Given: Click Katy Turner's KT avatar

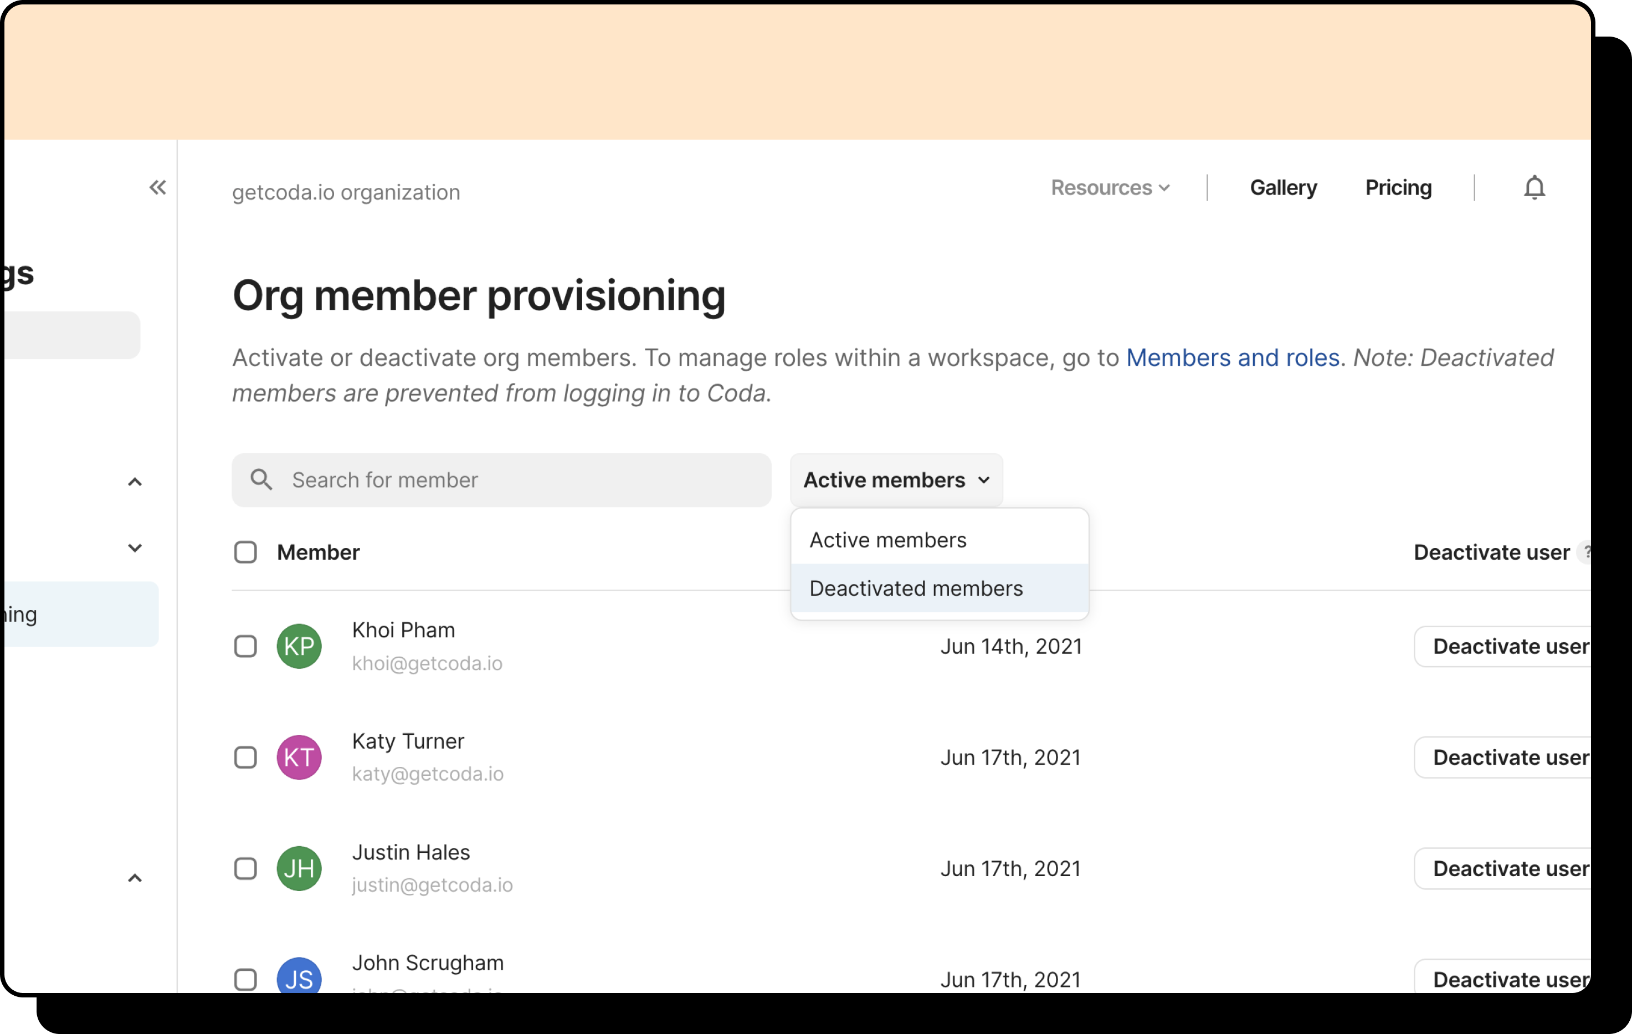Looking at the screenshot, I should point(299,757).
